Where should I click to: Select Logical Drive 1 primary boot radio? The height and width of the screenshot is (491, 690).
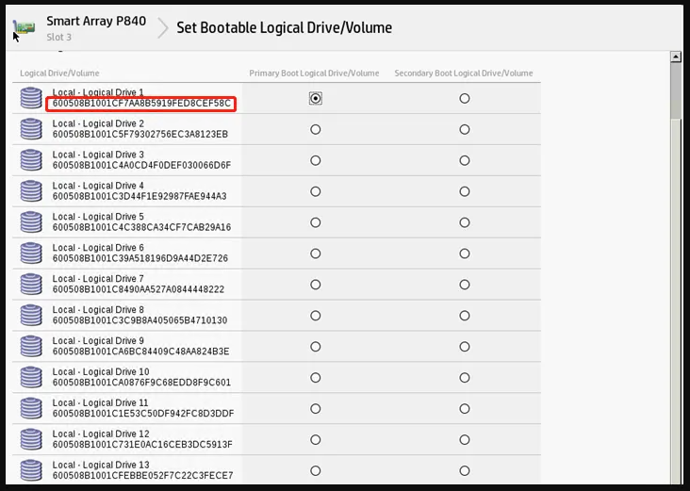316,99
